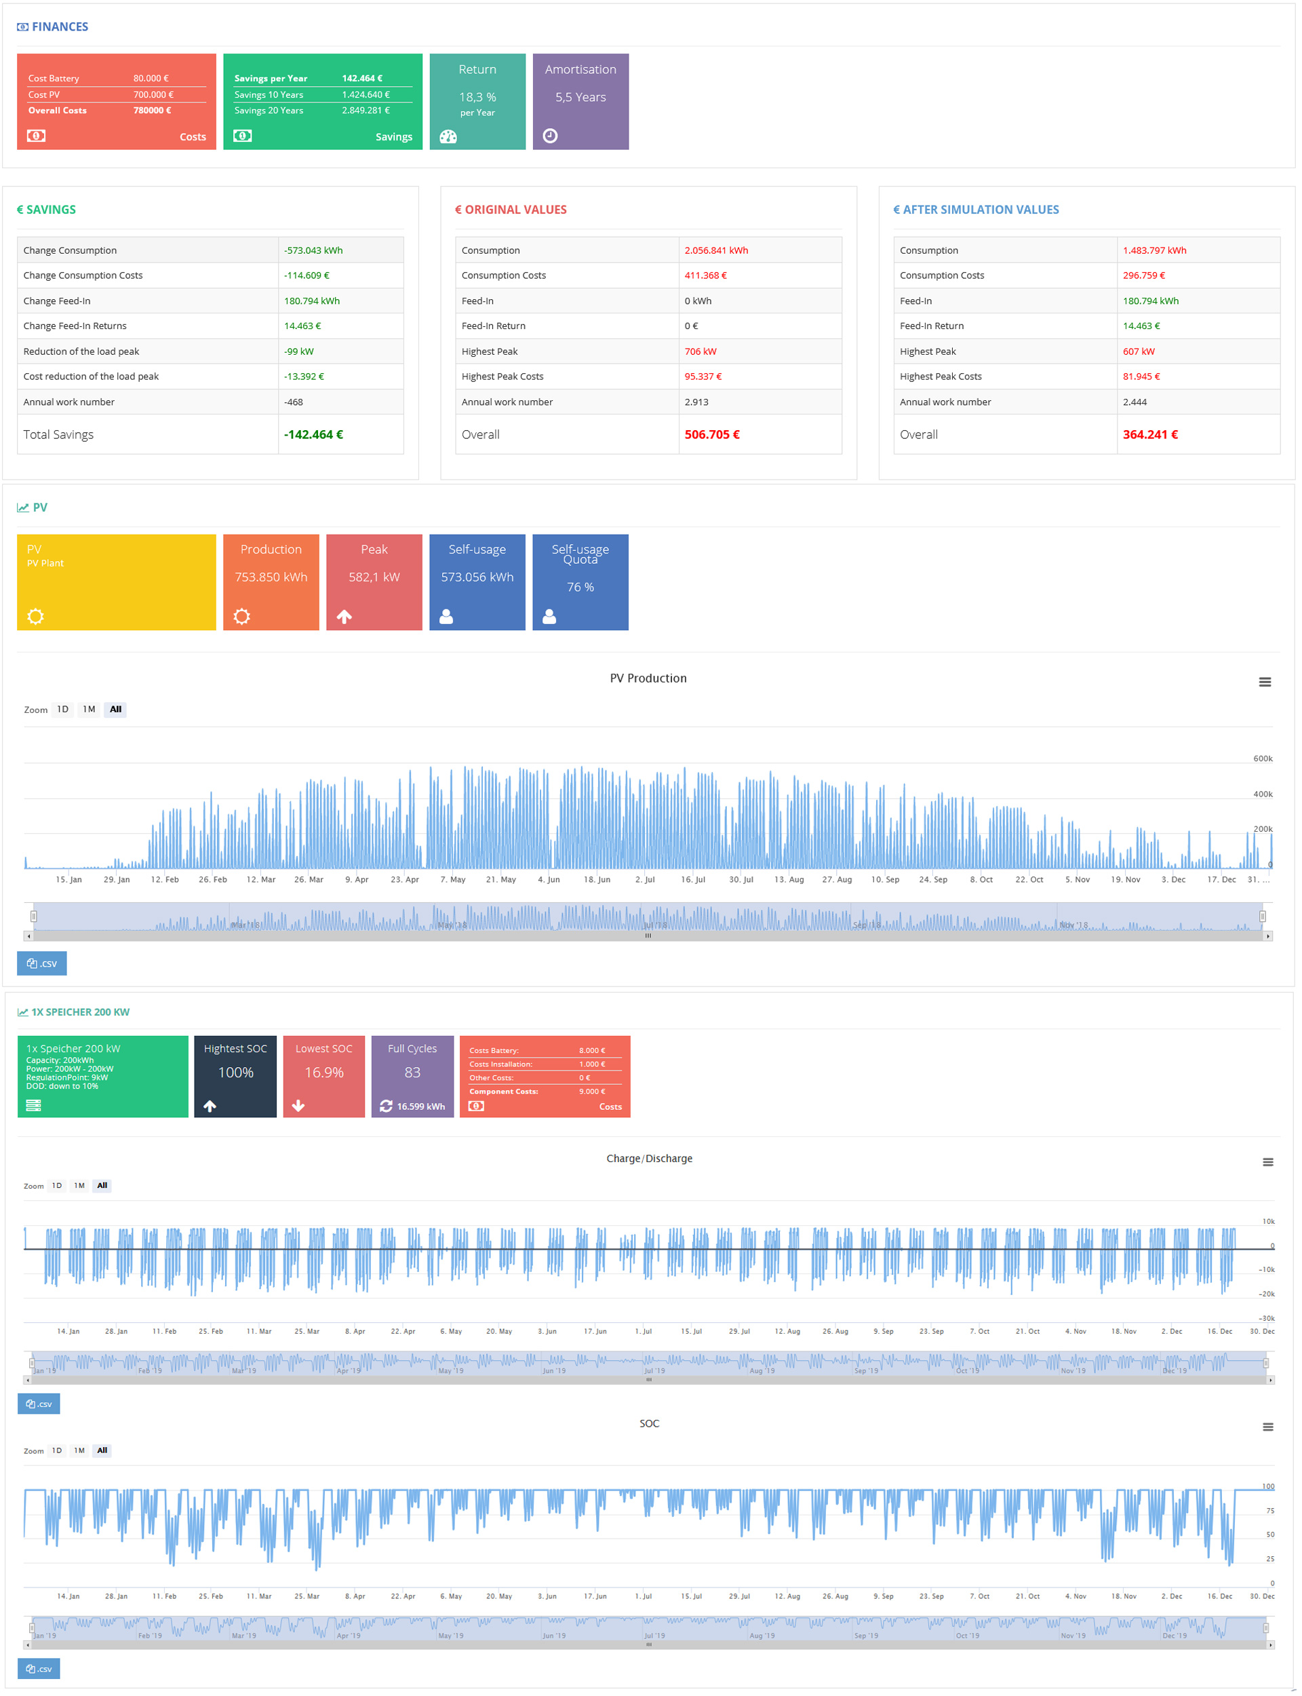Download PV Production .csv file
The image size is (1302, 1696).
[x=42, y=963]
